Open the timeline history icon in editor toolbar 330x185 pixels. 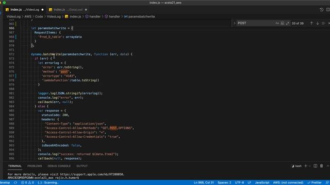click(x=321, y=10)
